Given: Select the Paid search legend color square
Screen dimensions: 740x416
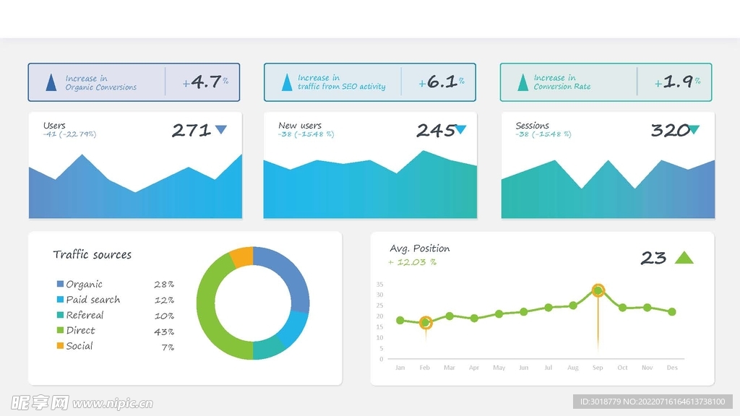Looking at the screenshot, I should point(61,300).
